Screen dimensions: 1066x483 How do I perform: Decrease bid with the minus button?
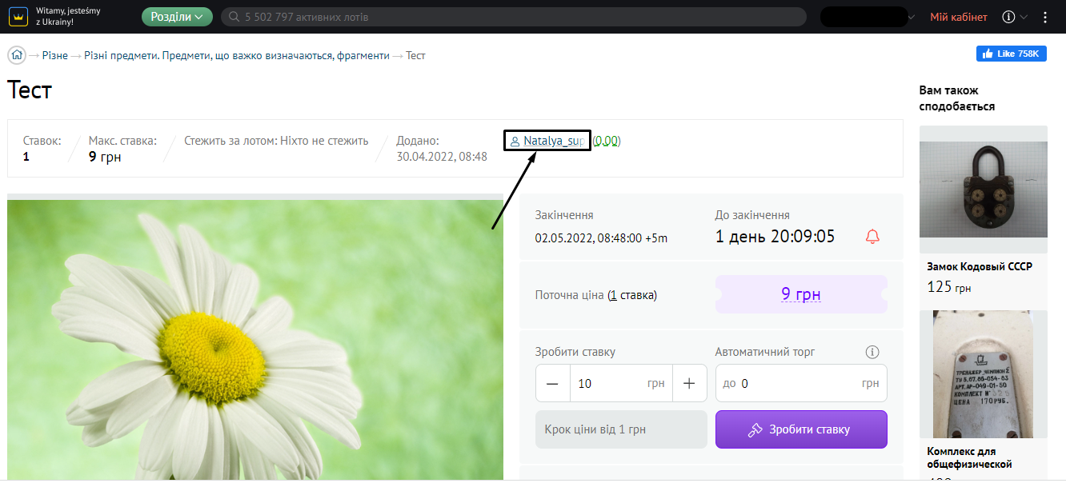(x=552, y=383)
